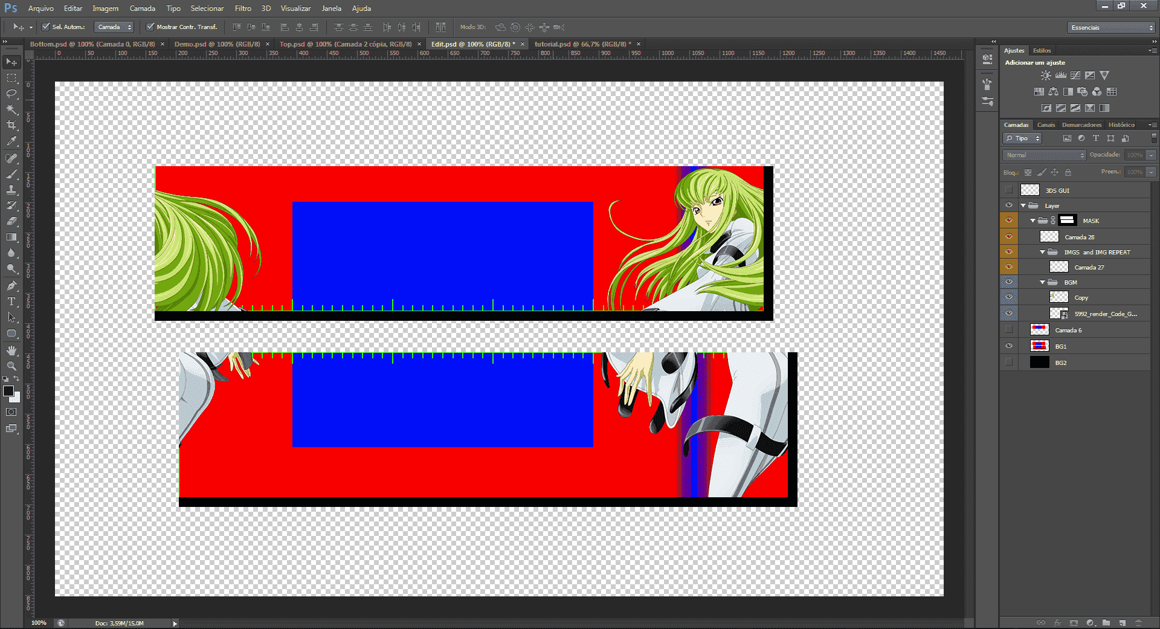Click the 100% zoom field in status bar

[39, 623]
